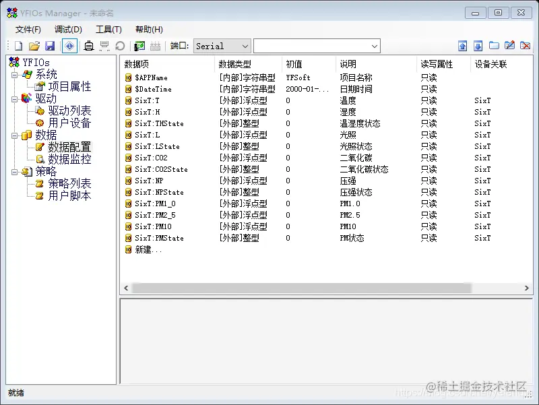Click the delete red-X icon at top right

point(525,45)
